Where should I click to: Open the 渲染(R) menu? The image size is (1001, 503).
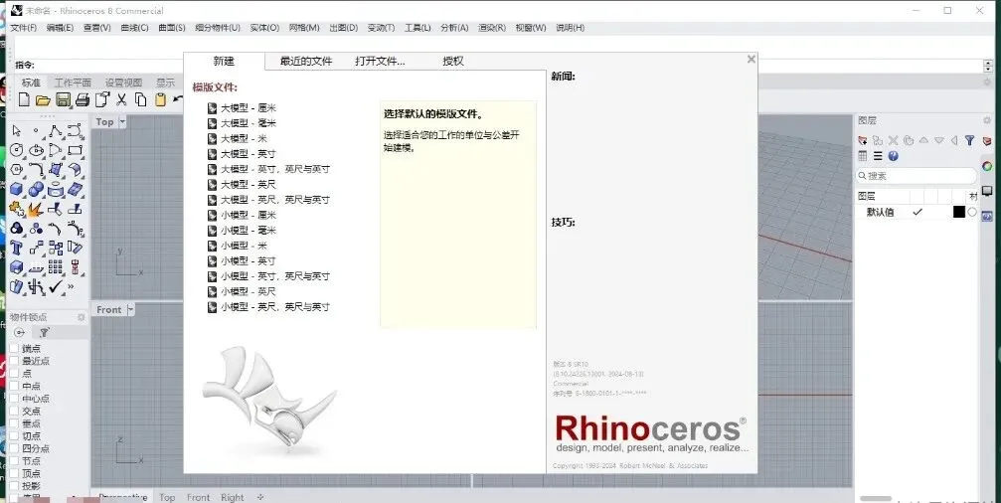pyautogui.click(x=492, y=28)
